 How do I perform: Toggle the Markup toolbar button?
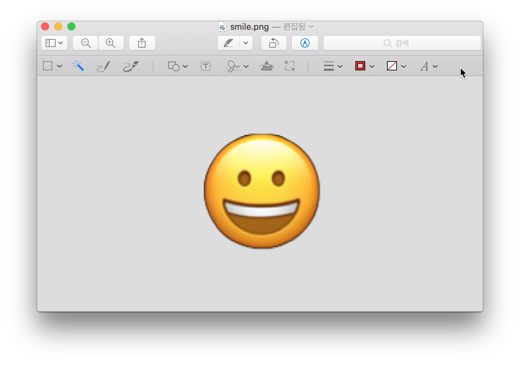(x=305, y=43)
